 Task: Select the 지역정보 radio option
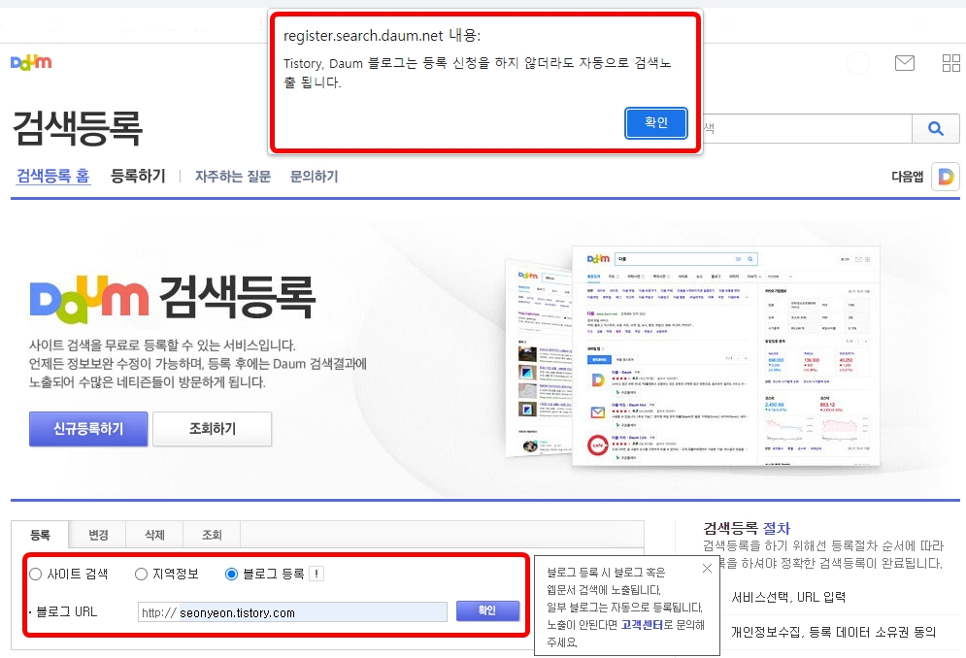tap(141, 575)
